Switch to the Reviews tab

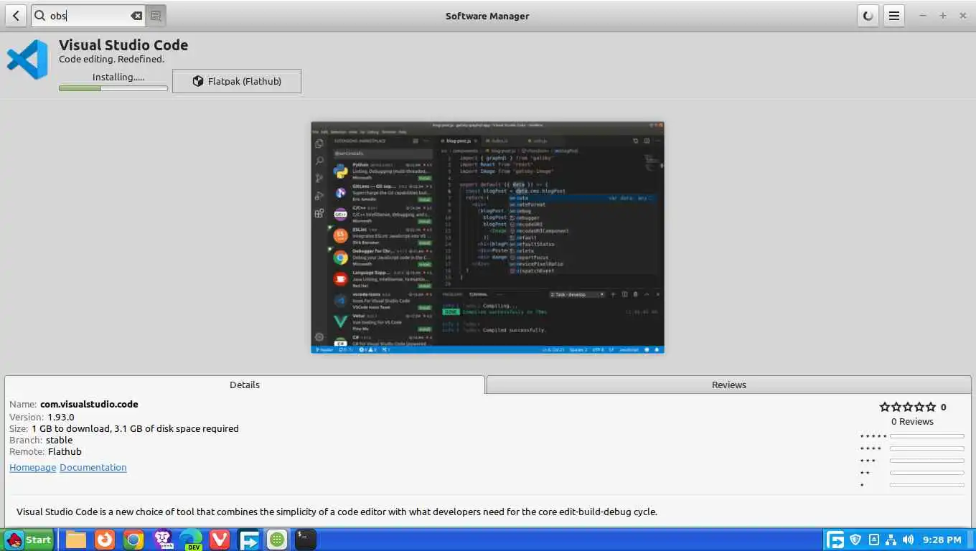729,385
